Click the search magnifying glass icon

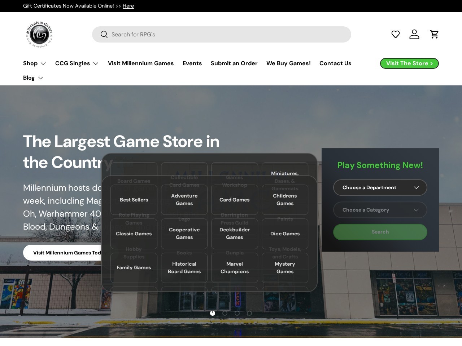(x=104, y=34)
